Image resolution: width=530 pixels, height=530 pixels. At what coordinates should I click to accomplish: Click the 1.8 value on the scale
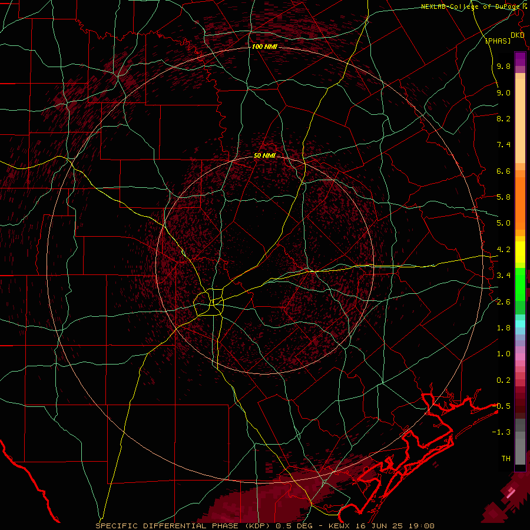[503, 328]
